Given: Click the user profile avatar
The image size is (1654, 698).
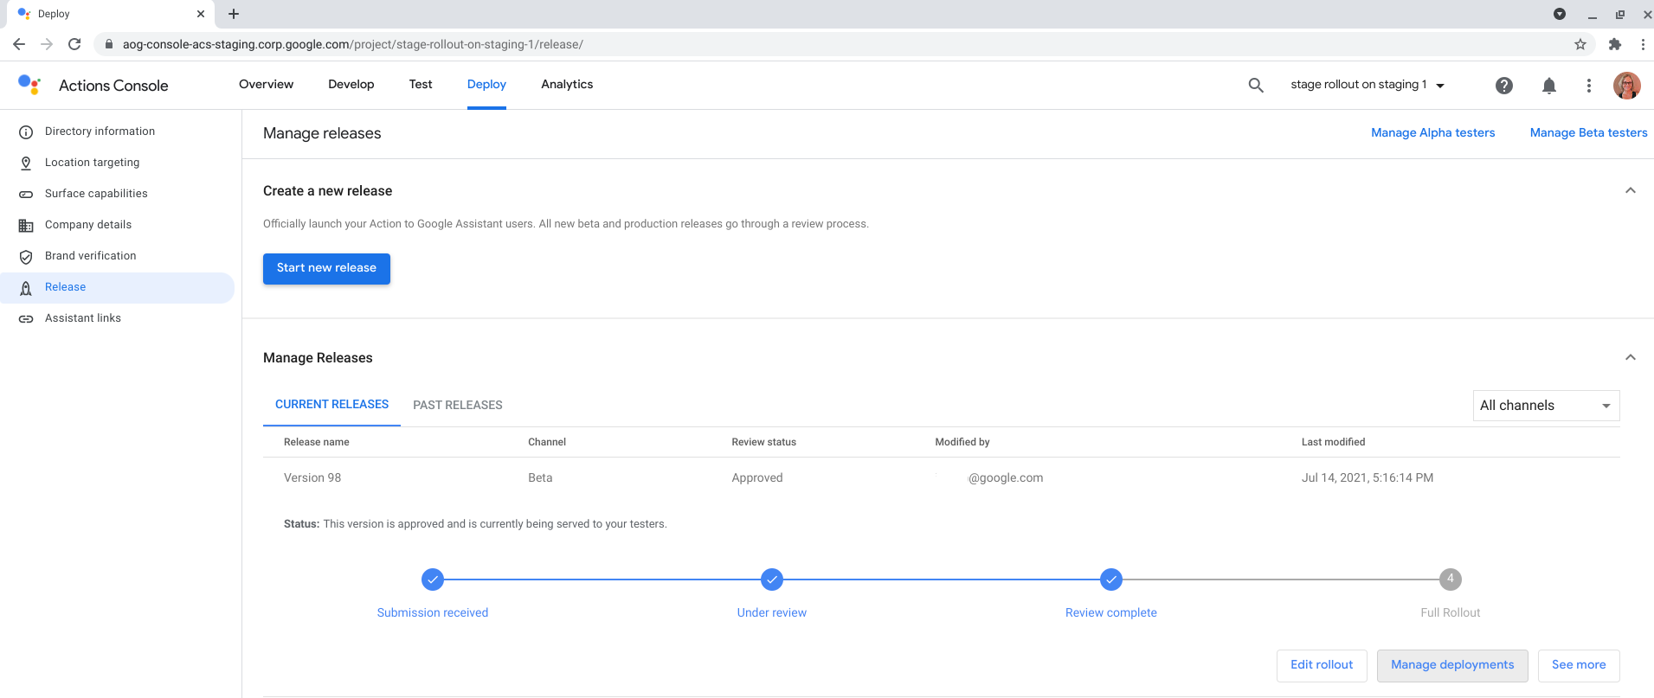Looking at the screenshot, I should tap(1626, 85).
